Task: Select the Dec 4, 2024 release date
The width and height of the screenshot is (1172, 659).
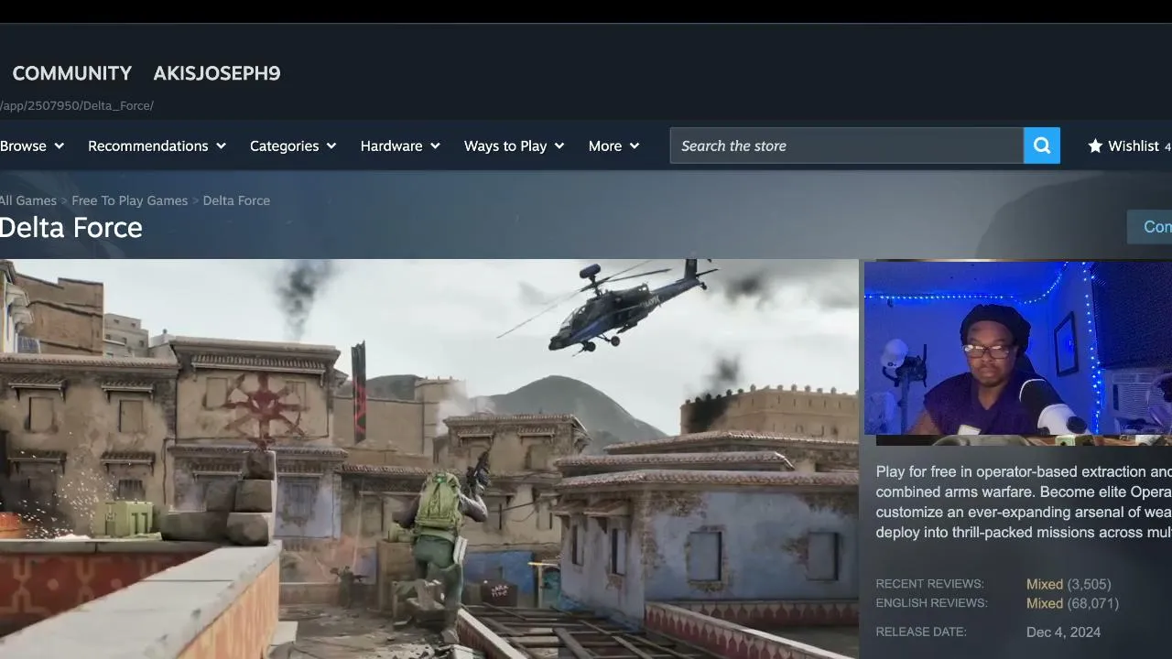Action: click(1063, 632)
